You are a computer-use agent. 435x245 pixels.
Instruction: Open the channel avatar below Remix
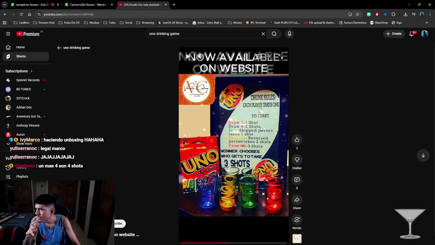point(297,239)
